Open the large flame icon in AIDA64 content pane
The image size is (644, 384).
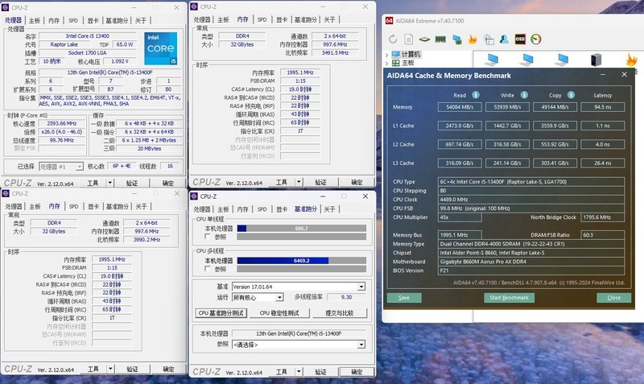pos(631,60)
